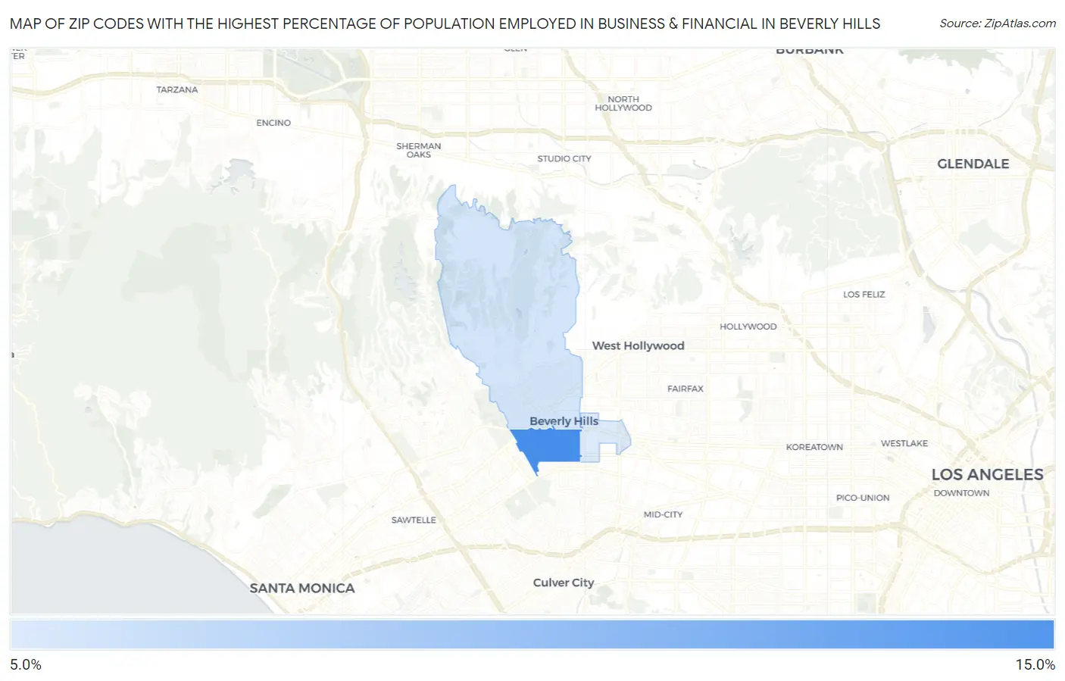The height and width of the screenshot is (681, 1065).
Task: Click the MID-CITY label
Action: tap(663, 514)
